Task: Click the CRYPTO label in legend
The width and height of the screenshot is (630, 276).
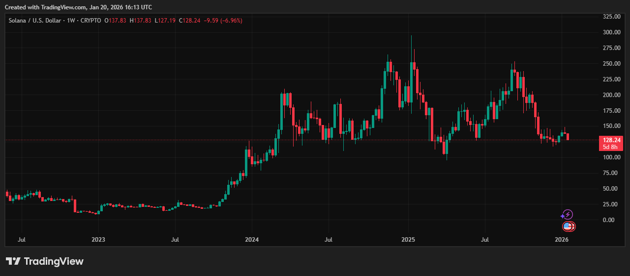Action: coord(91,21)
